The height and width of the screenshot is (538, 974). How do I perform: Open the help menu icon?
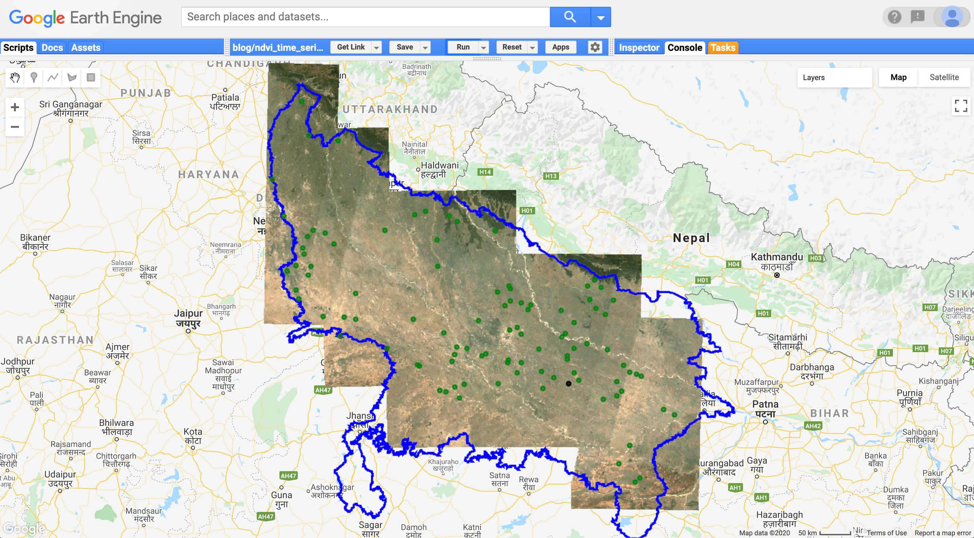894,17
